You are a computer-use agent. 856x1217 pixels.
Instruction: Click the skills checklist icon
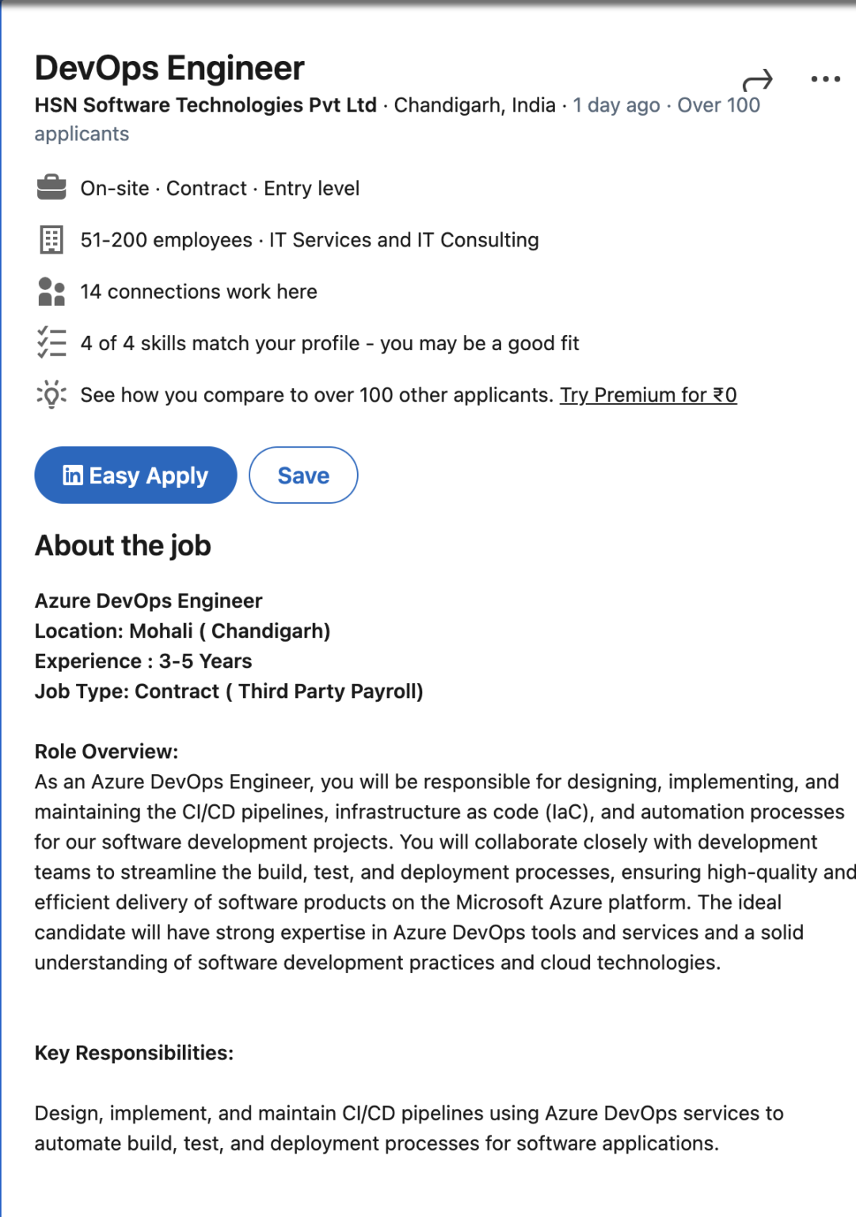pos(51,343)
